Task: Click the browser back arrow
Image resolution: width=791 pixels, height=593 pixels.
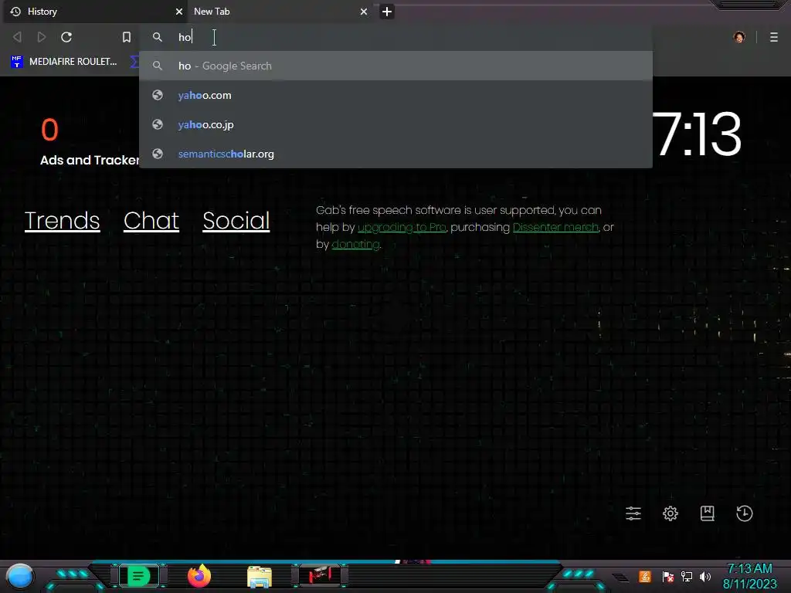Action: [17, 37]
